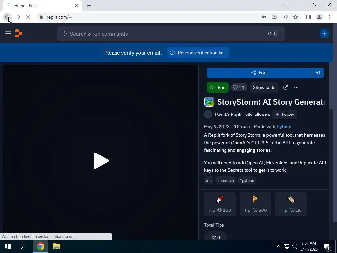Open Chrome's three-dot menu

coord(330,17)
